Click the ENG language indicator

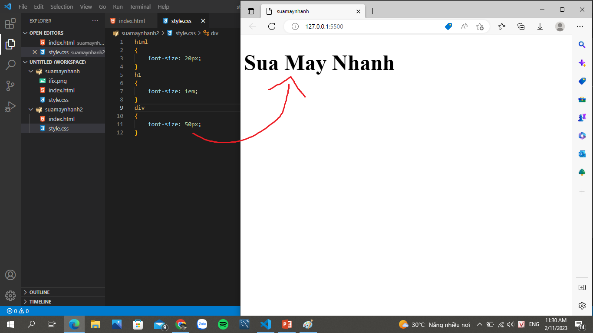click(534, 324)
